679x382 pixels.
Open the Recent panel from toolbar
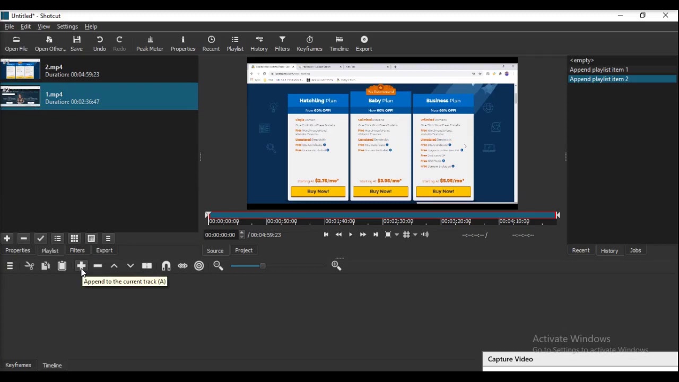tap(212, 45)
